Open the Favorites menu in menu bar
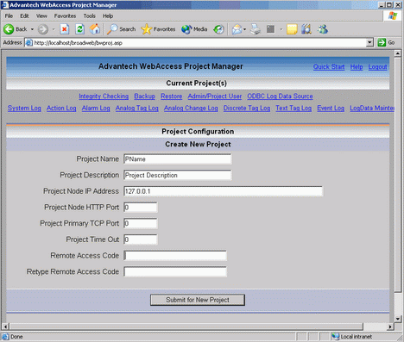404x342 pixels. point(65,16)
